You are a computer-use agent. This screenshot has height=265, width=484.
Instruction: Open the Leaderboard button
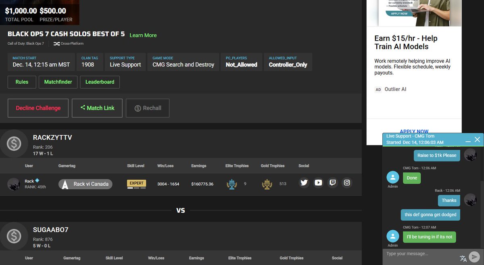[100, 82]
